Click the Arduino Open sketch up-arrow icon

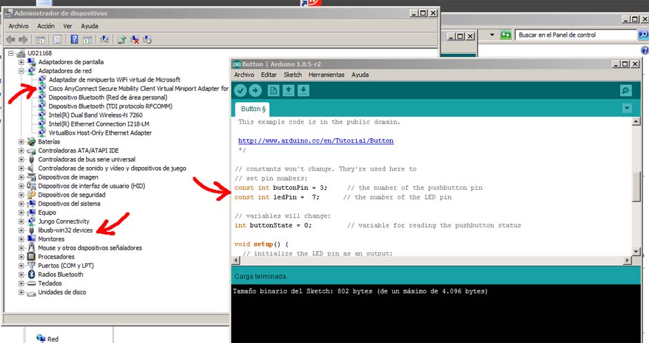tap(289, 90)
